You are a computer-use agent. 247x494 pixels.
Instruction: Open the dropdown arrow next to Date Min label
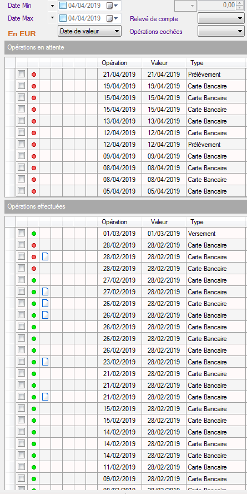tap(52, 6)
